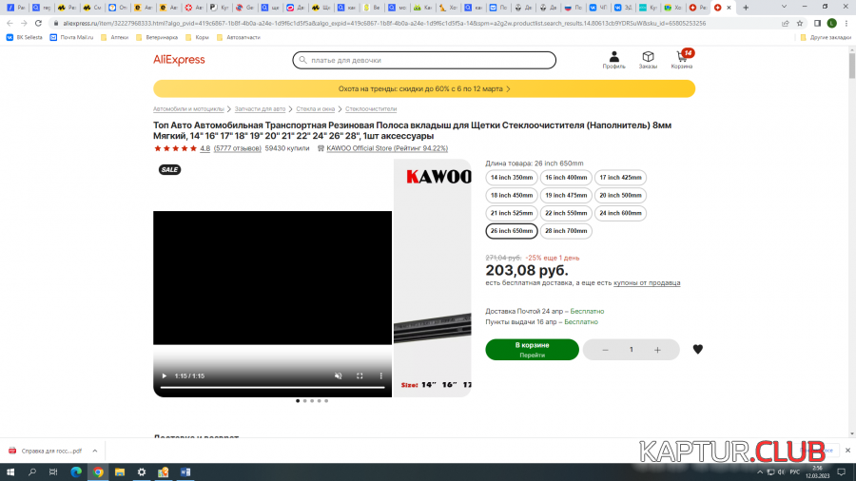Open the Профиль account icon
The image size is (856, 481).
tap(613, 60)
